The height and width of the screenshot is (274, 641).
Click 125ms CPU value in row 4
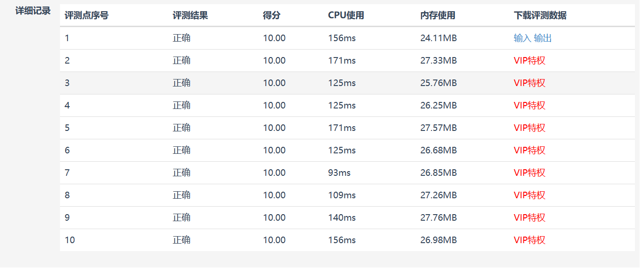[x=342, y=106]
